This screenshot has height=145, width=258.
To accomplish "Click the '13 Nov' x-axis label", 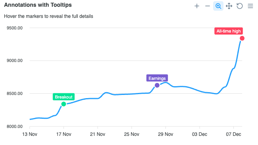I will click(30, 134).
